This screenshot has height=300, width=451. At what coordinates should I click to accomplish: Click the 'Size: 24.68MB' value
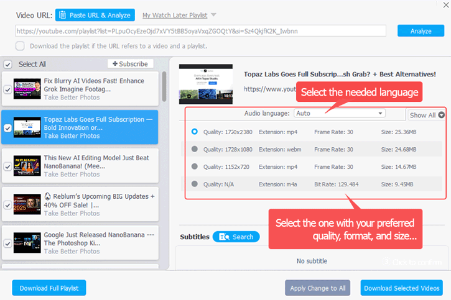click(x=399, y=149)
